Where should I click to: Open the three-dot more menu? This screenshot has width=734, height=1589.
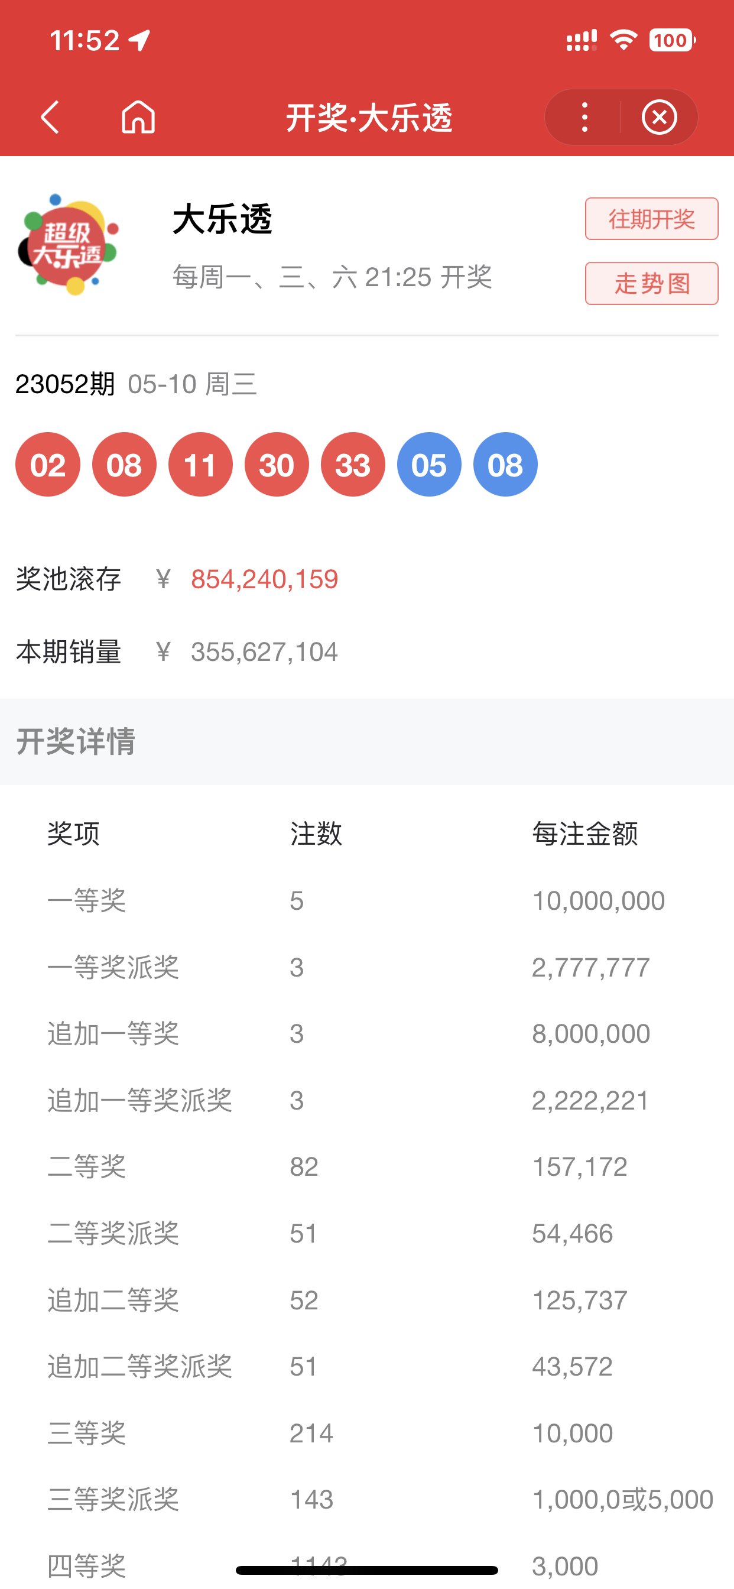584,116
